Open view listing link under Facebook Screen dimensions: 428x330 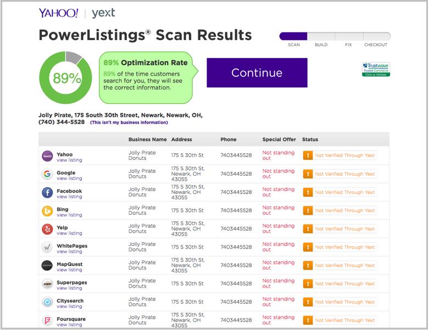pyautogui.click(x=69, y=197)
